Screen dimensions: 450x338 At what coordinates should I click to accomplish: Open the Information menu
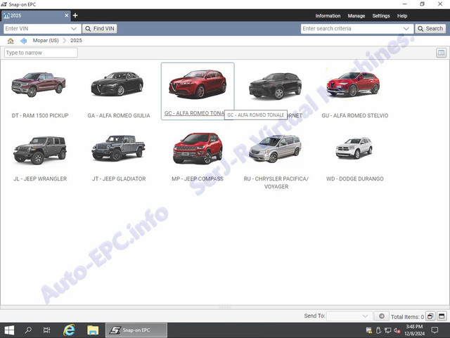[328, 15]
